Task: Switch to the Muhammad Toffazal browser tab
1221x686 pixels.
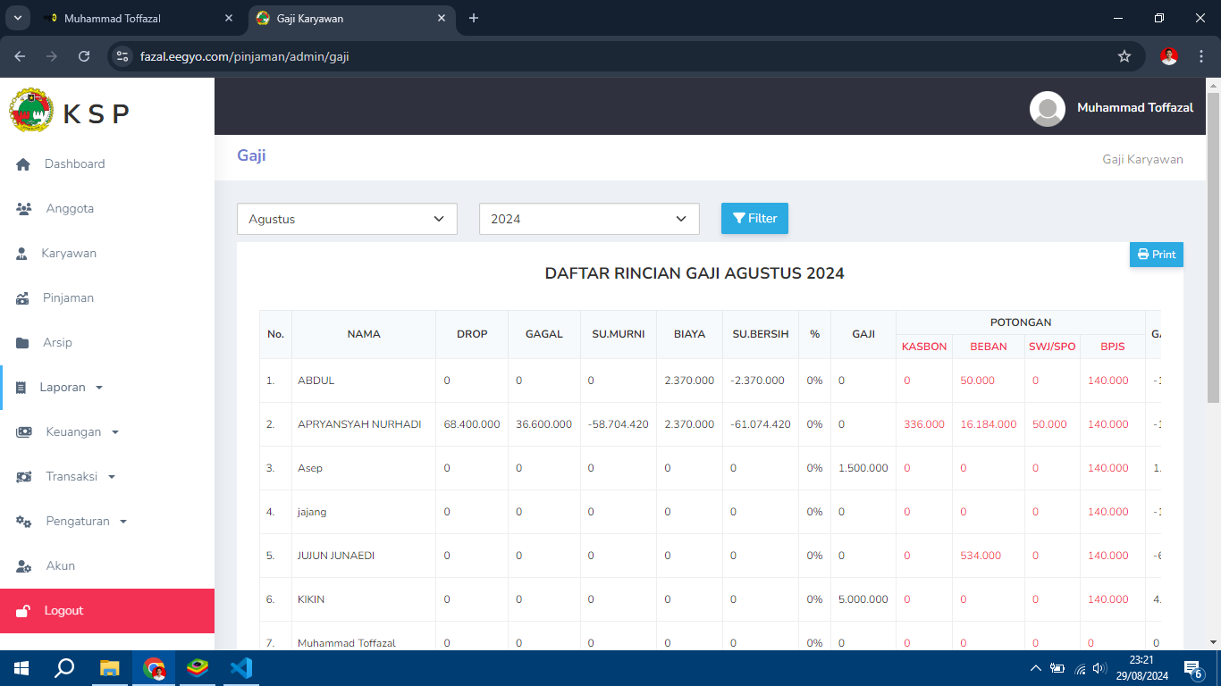Action: [113, 18]
